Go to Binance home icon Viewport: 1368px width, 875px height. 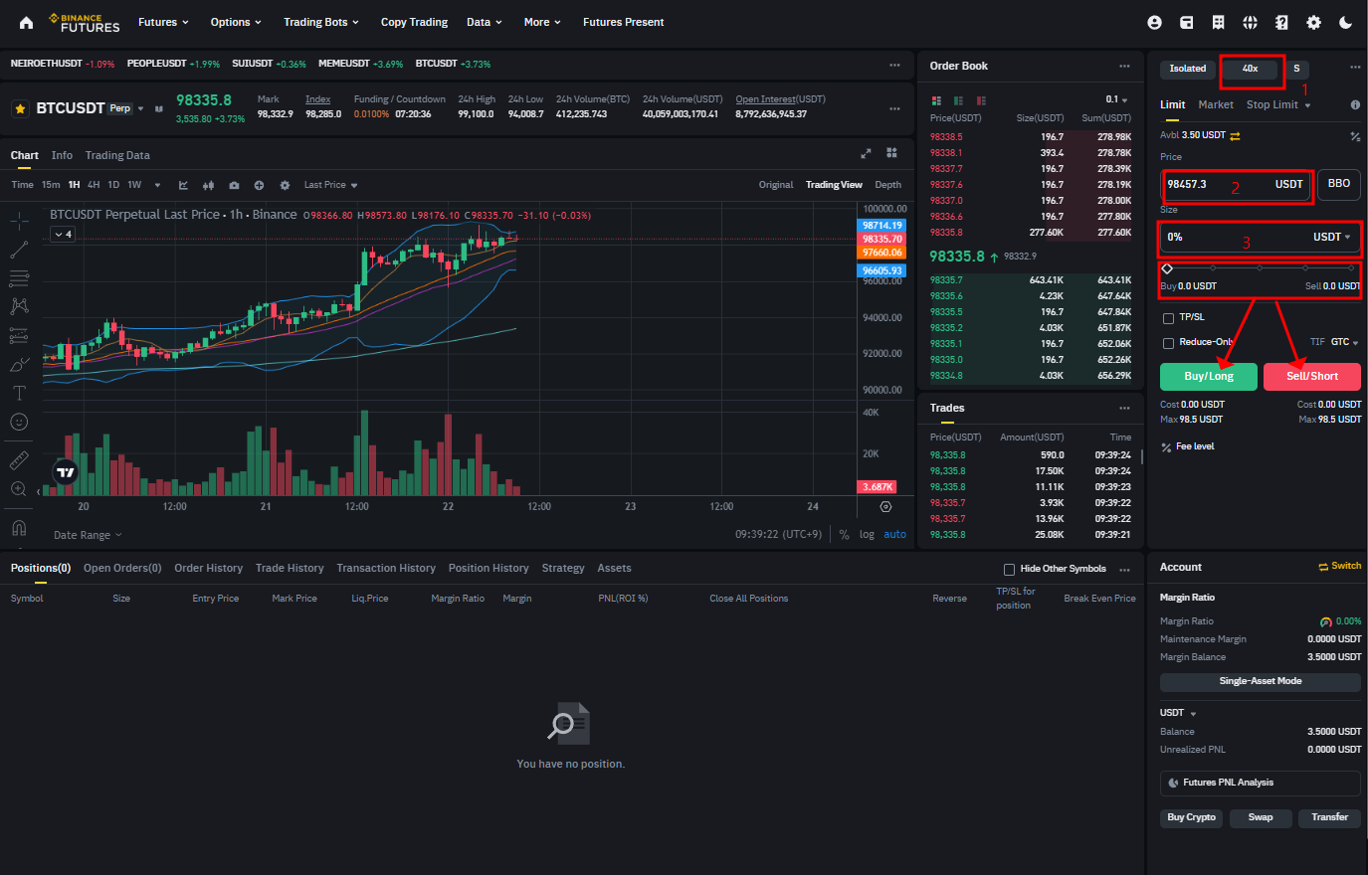point(26,22)
